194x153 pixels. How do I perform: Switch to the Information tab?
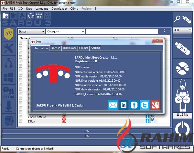[x=40, y=48]
